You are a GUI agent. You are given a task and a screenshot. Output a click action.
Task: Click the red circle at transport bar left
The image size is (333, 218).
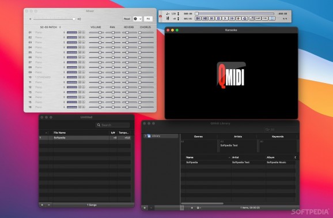coord(161,16)
